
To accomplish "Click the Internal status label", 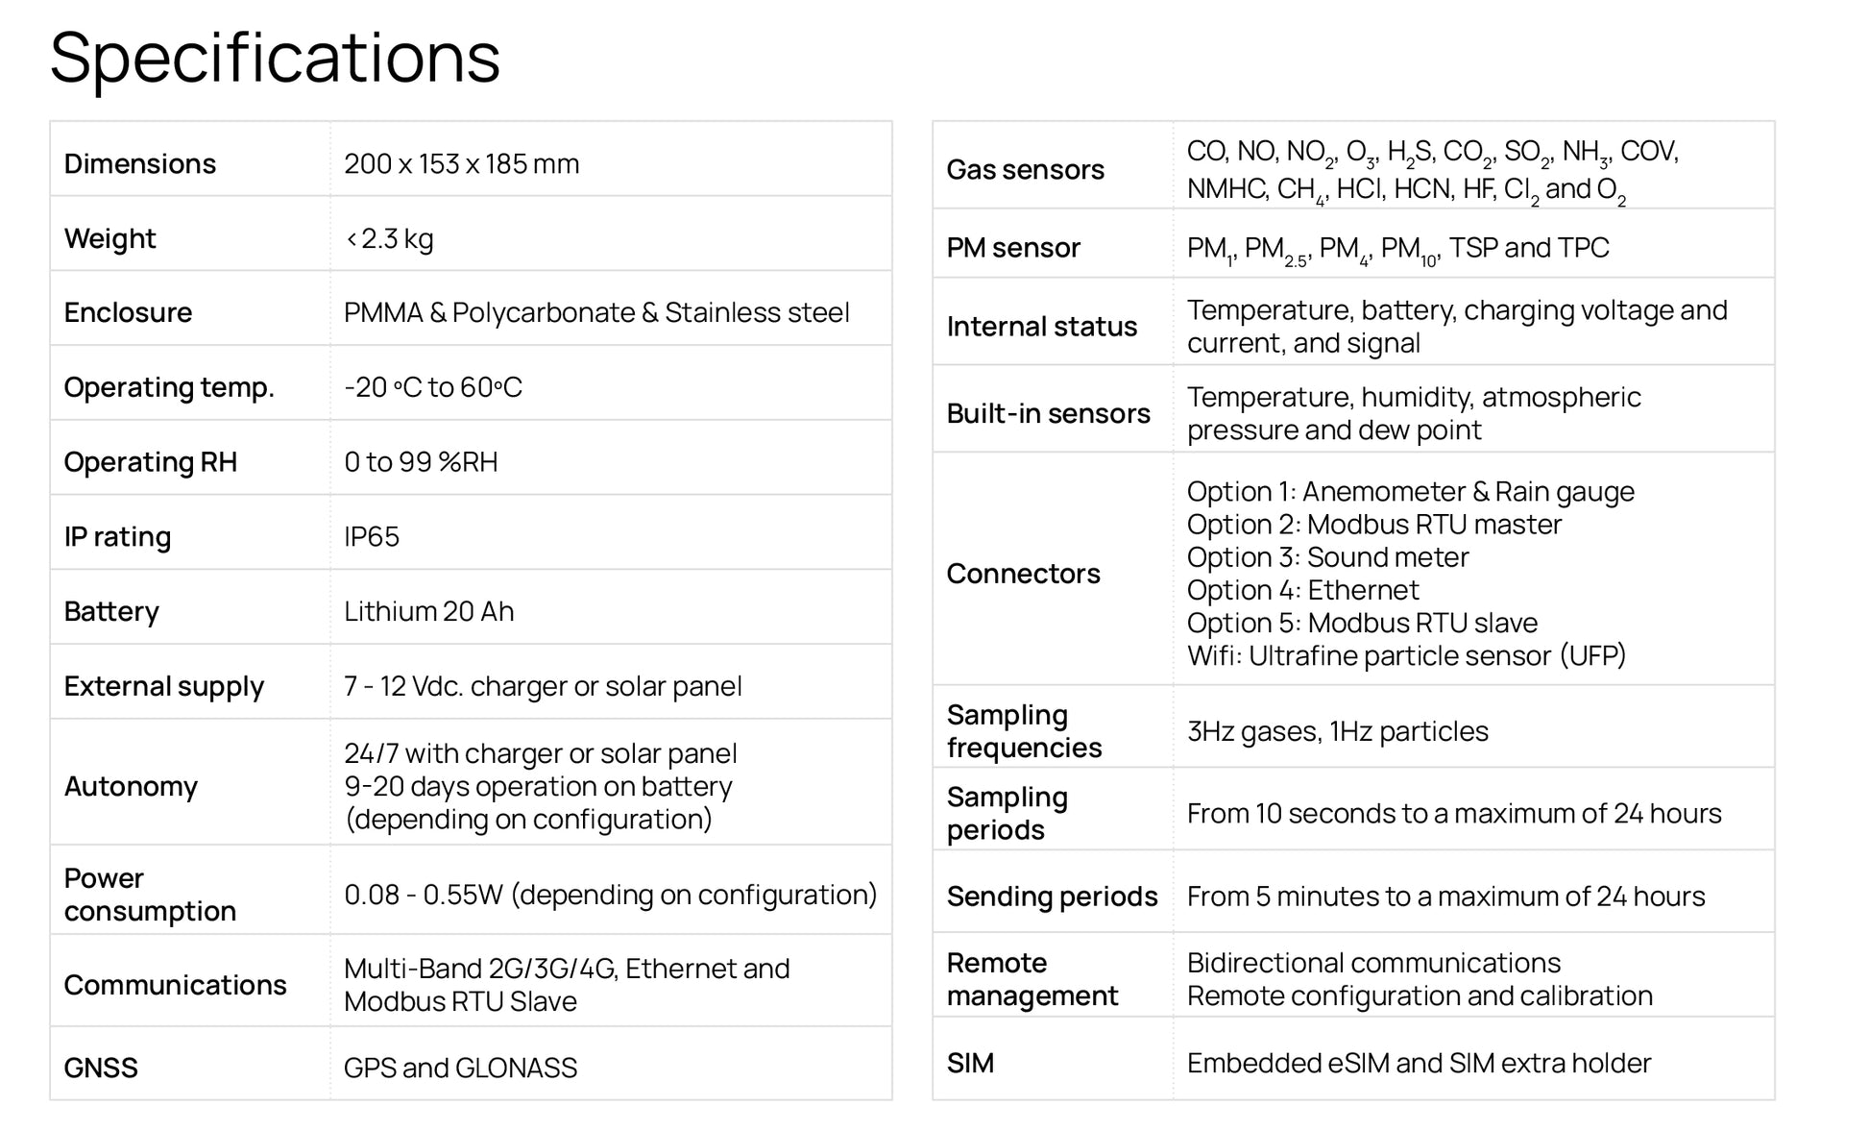I will coord(1041,327).
